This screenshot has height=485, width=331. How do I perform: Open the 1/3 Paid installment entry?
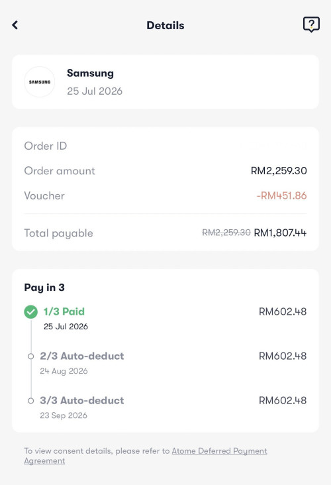click(x=165, y=318)
